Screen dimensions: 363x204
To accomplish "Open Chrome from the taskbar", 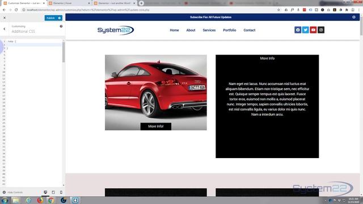I will pos(51,200).
